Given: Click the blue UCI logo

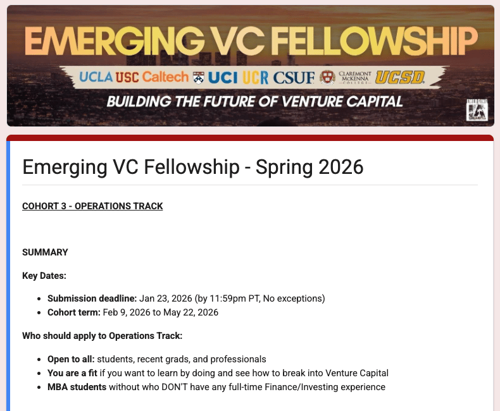Looking at the screenshot, I should 223,78.
